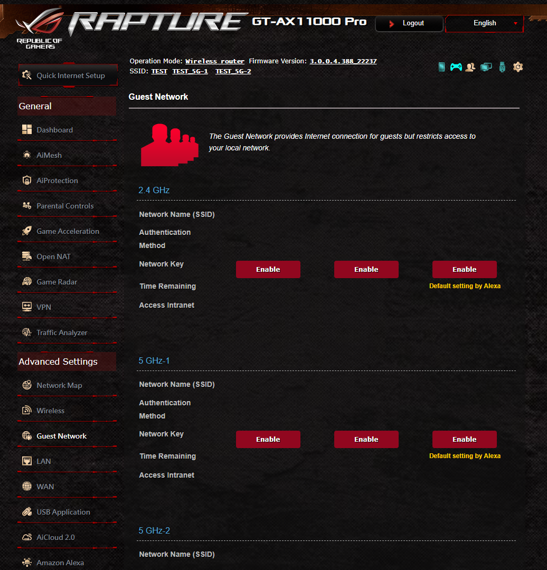
Task: Click the Game Acceleration rocket icon
Action: 27,231
